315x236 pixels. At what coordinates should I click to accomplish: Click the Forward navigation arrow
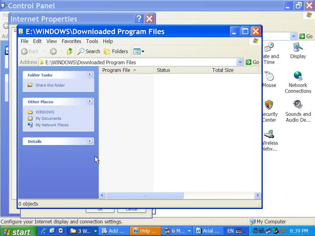(53, 51)
